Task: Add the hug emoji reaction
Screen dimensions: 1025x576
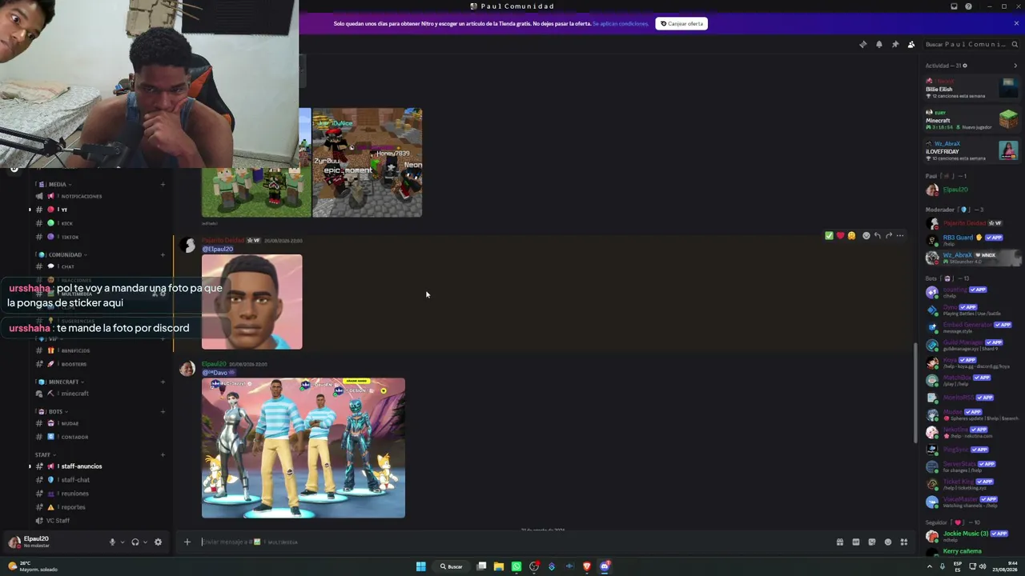Action: point(851,236)
